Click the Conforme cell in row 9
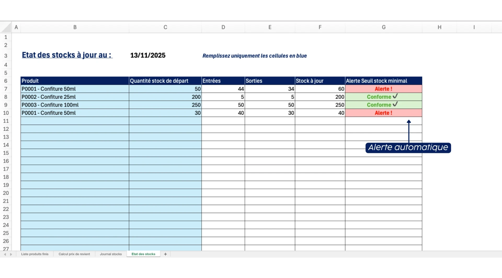The width and height of the screenshot is (502, 278). [384, 105]
